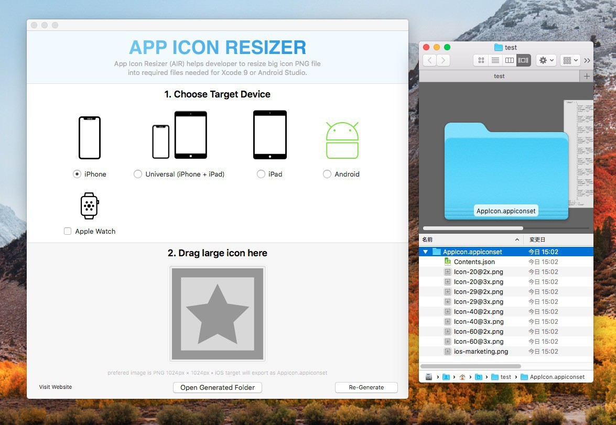Click the disk icon in path bar

[x=429, y=377]
